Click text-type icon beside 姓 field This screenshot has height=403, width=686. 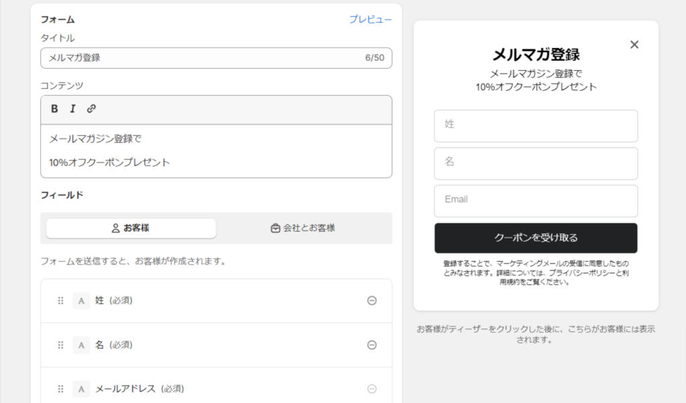click(81, 301)
